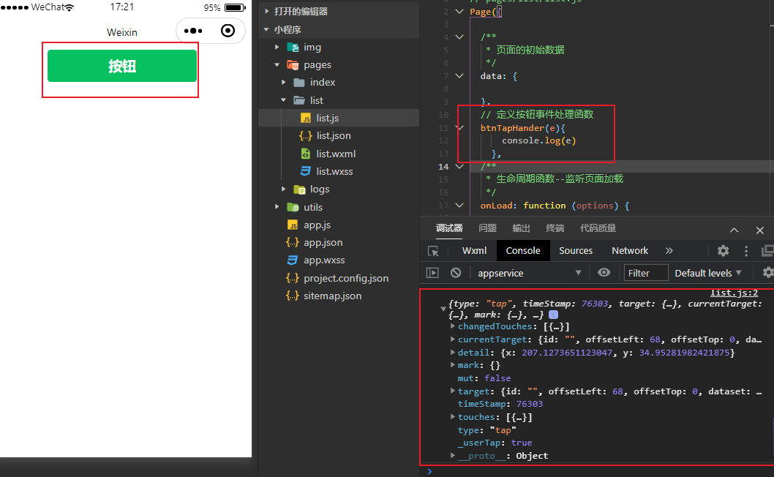
Task: Expand the index folder
Action: click(283, 83)
